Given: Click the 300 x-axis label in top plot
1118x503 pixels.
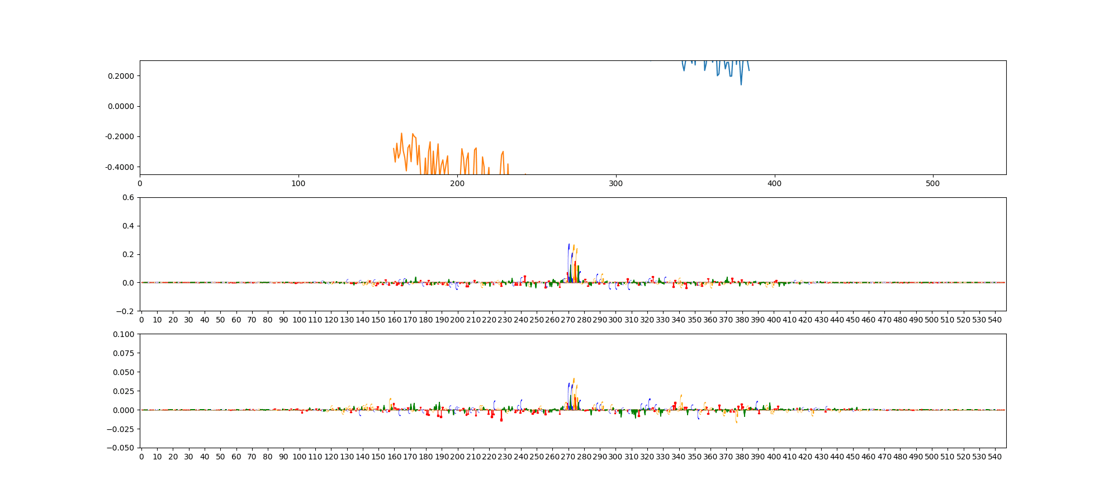Looking at the screenshot, I should click(615, 183).
